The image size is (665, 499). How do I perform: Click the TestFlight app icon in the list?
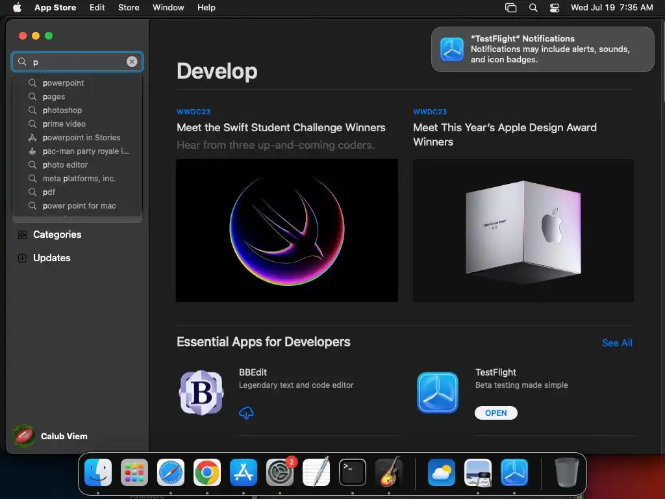(437, 392)
